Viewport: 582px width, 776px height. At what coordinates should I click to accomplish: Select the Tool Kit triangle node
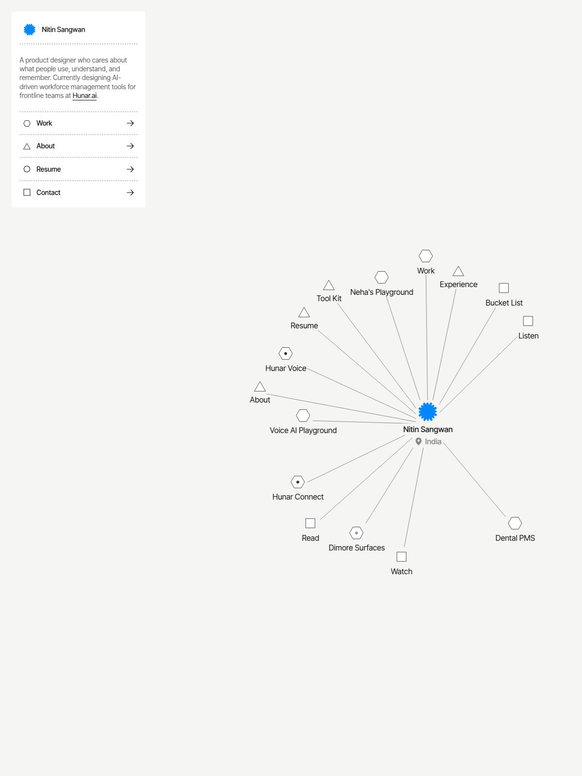329,285
